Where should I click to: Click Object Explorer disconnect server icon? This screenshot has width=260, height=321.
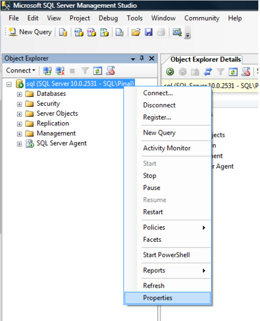pos(60,71)
